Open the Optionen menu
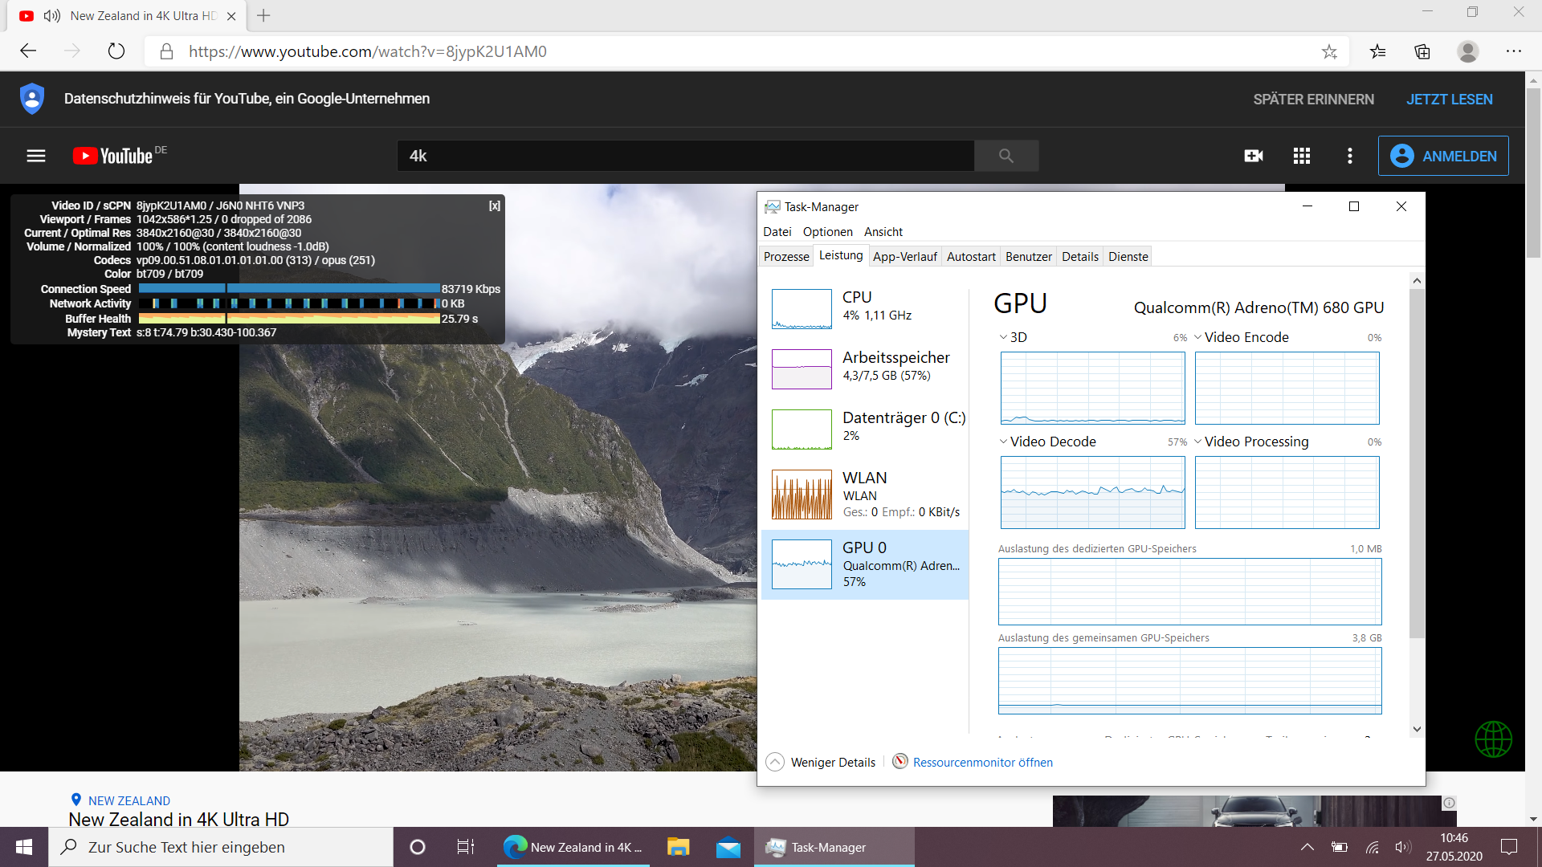The image size is (1542, 867). click(x=827, y=232)
